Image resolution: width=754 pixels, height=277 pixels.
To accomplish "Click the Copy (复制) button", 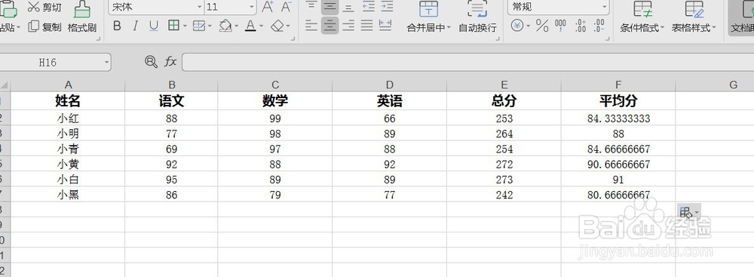I will [44, 27].
